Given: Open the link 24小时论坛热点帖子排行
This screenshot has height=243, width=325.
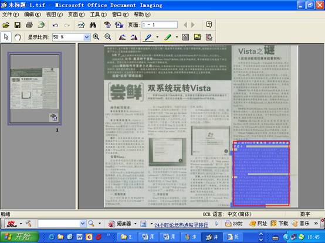Looking at the screenshot, I should (x=181, y=225).
